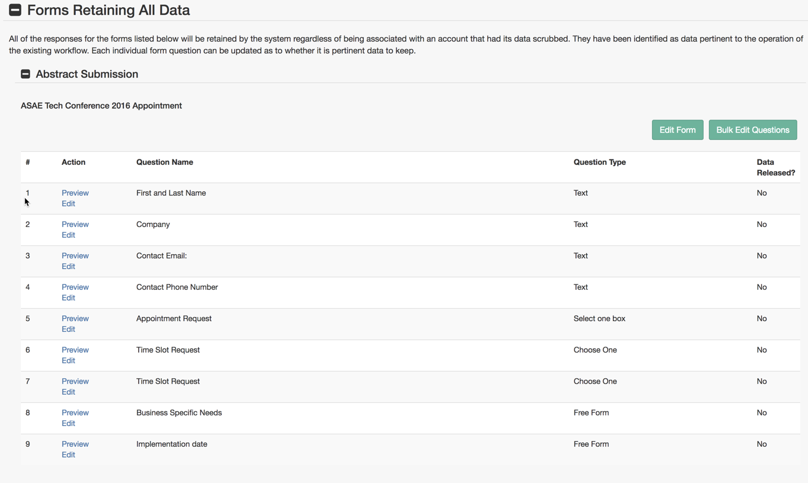Edit question 7 Time Slot Request

[x=68, y=392]
